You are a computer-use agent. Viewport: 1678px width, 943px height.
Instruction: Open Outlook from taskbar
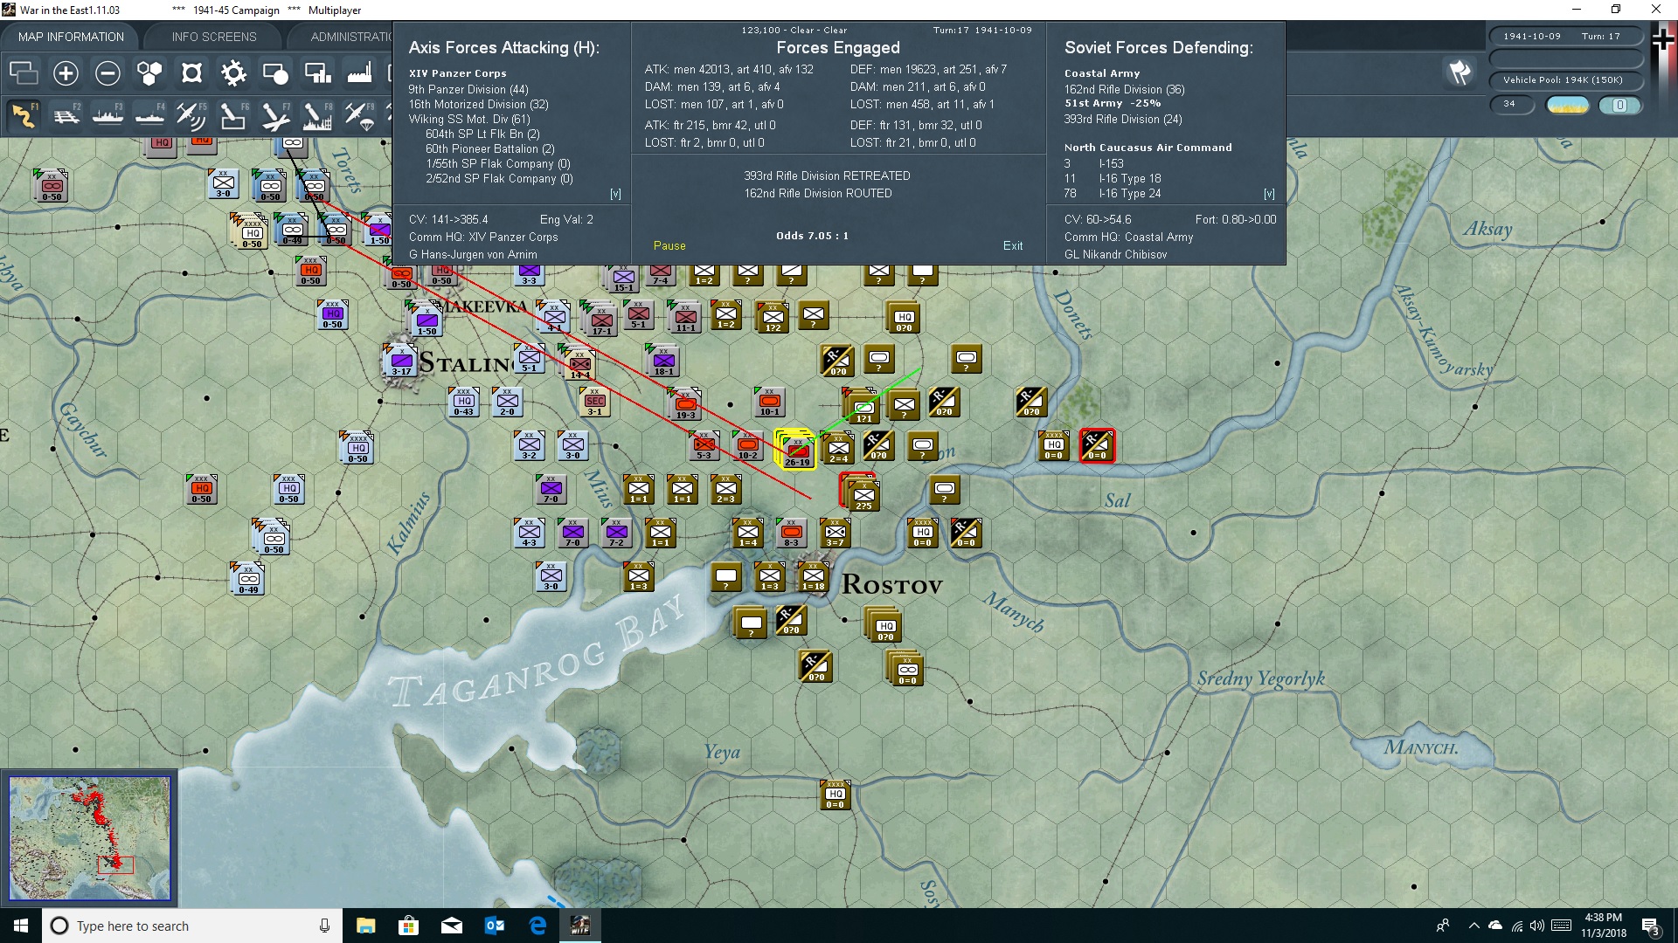click(495, 926)
